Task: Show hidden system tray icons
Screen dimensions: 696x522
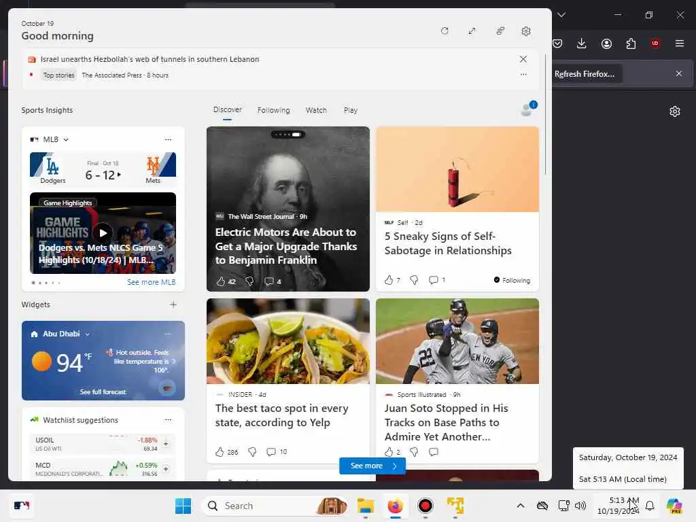Action: click(x=521, y=506)
